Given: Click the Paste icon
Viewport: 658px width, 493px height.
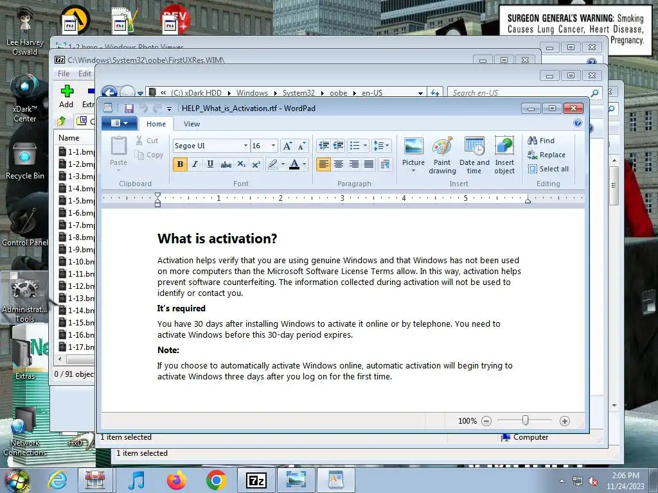Looking at the screenshot, I should click(x=118, y=146).
